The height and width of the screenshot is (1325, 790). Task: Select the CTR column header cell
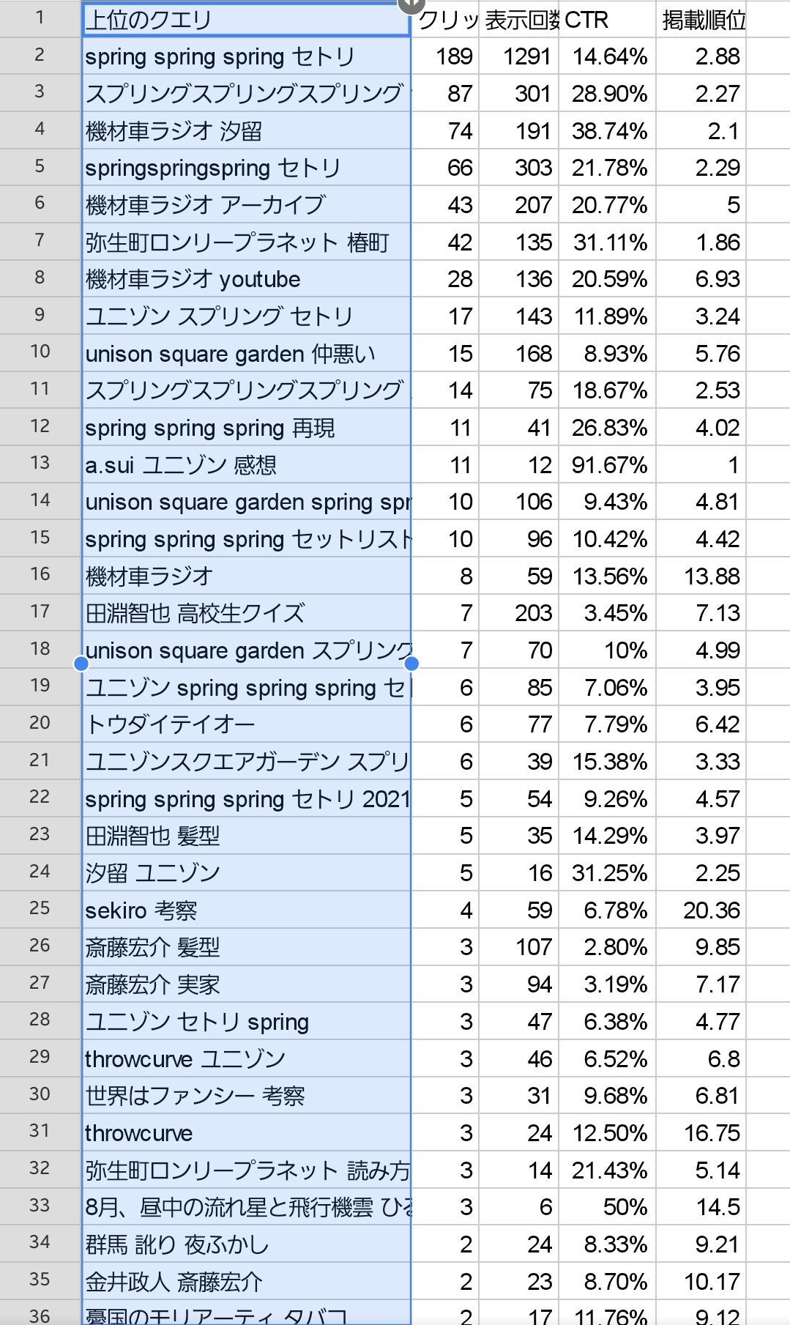tap(607, 19)
